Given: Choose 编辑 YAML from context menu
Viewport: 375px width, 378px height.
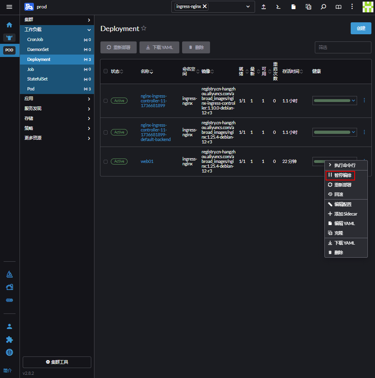Looking at the screenshot, I should tap(346, 223).
